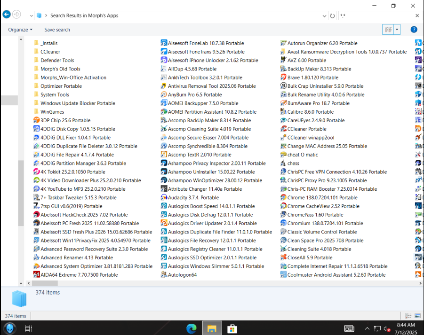
Task: Click the AIDA64 Extreme 7.70.7500 icon
Action: click(x=36, y=275)
